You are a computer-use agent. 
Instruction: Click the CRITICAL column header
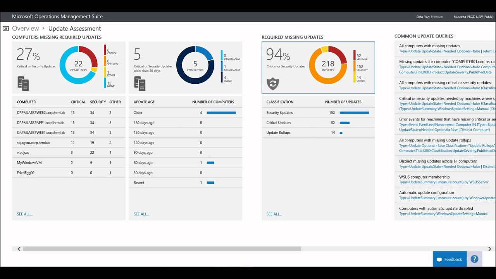[78, 102]
